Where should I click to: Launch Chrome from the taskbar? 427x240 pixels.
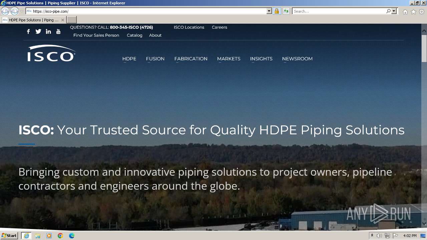60,236
